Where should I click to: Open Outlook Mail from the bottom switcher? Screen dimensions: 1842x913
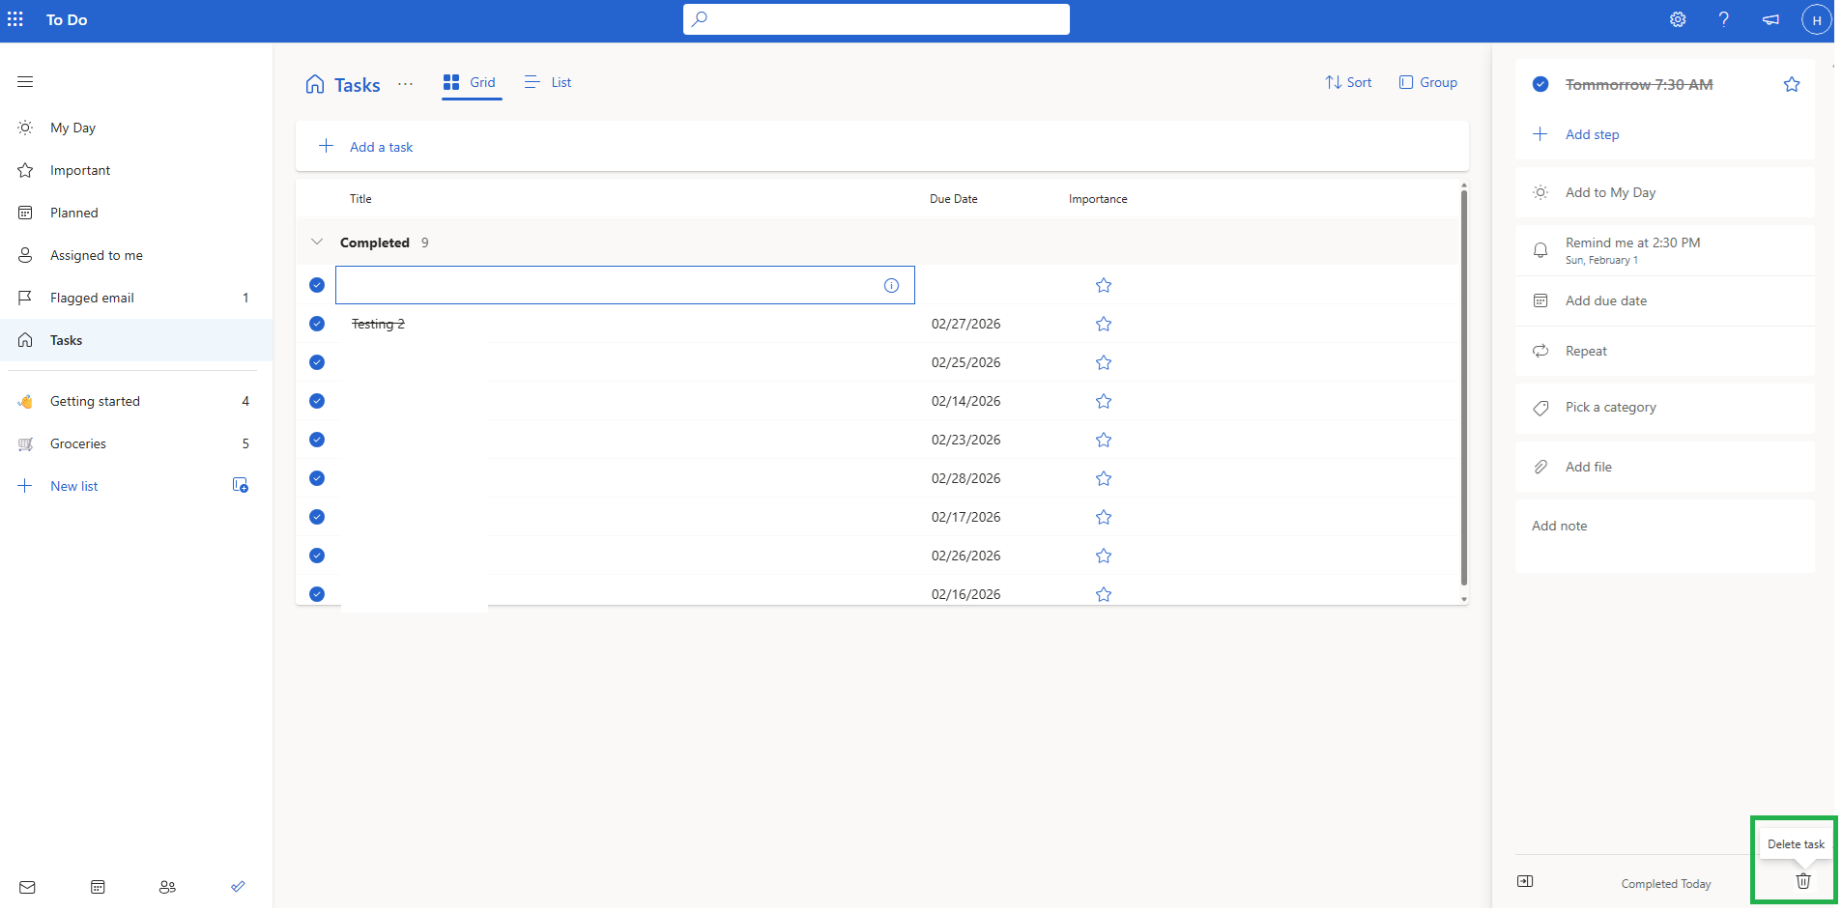[28, 887]
